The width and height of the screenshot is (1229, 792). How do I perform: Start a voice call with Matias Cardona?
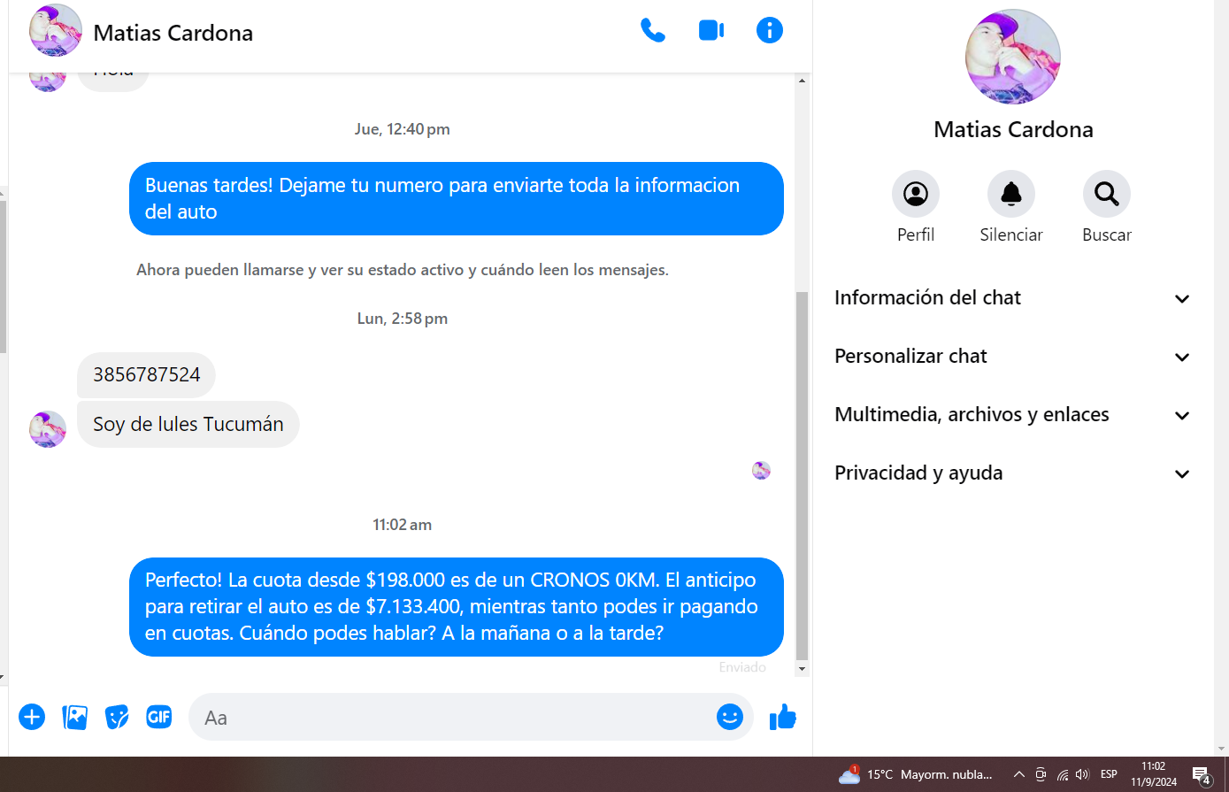[652, 31]
